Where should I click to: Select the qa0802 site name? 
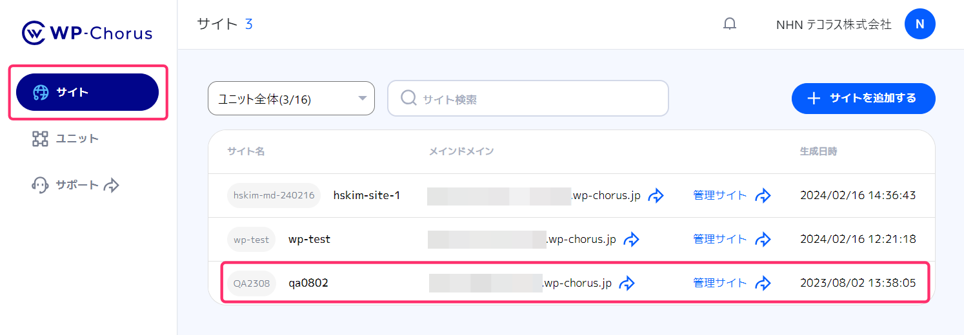coord(308,283)
